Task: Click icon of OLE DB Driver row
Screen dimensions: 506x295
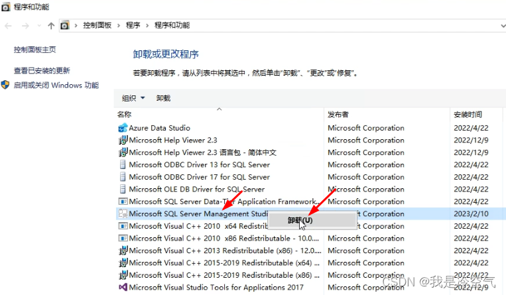Action: 123,189
